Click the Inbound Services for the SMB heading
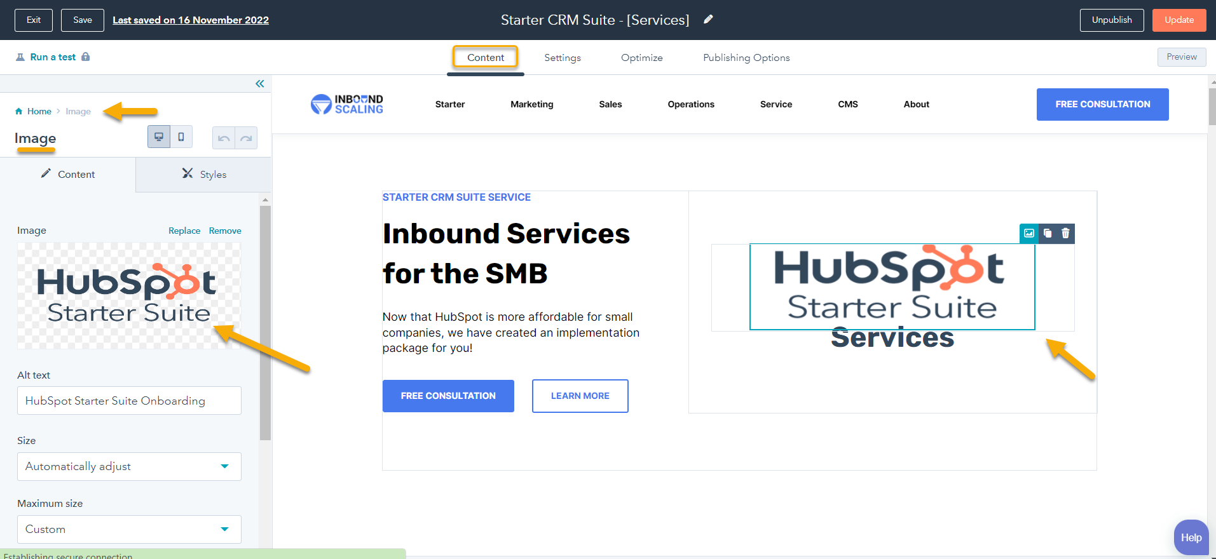This screenshot has width=1216, height=559. (506, 253)
